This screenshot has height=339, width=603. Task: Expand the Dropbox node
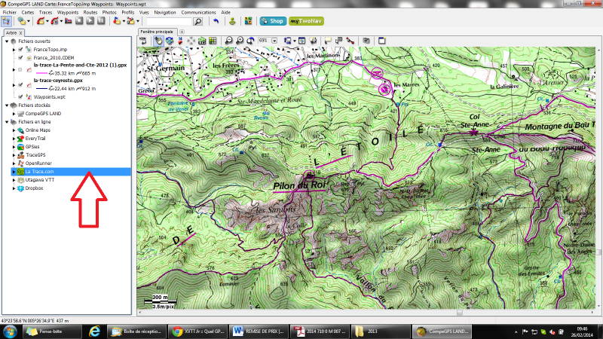click(14, 188)
